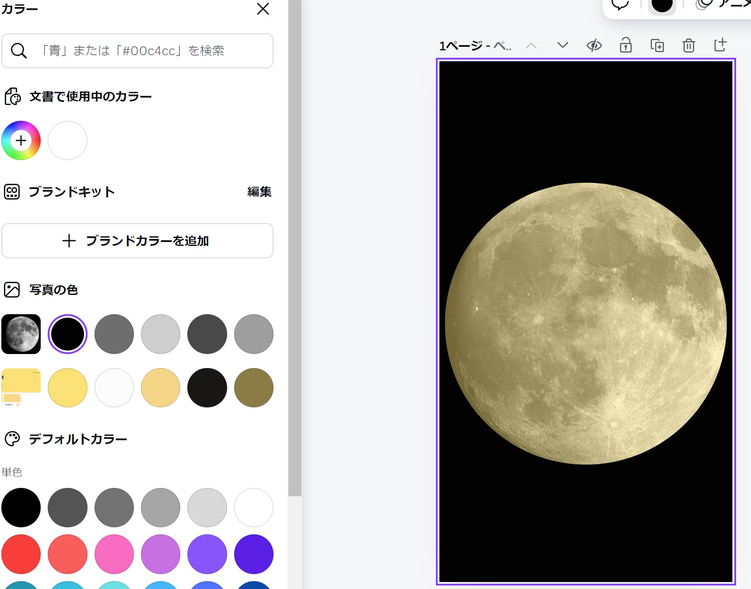Click the magnifier icon in the color search bar
The image size is (751, 589).
coord(18,51)
